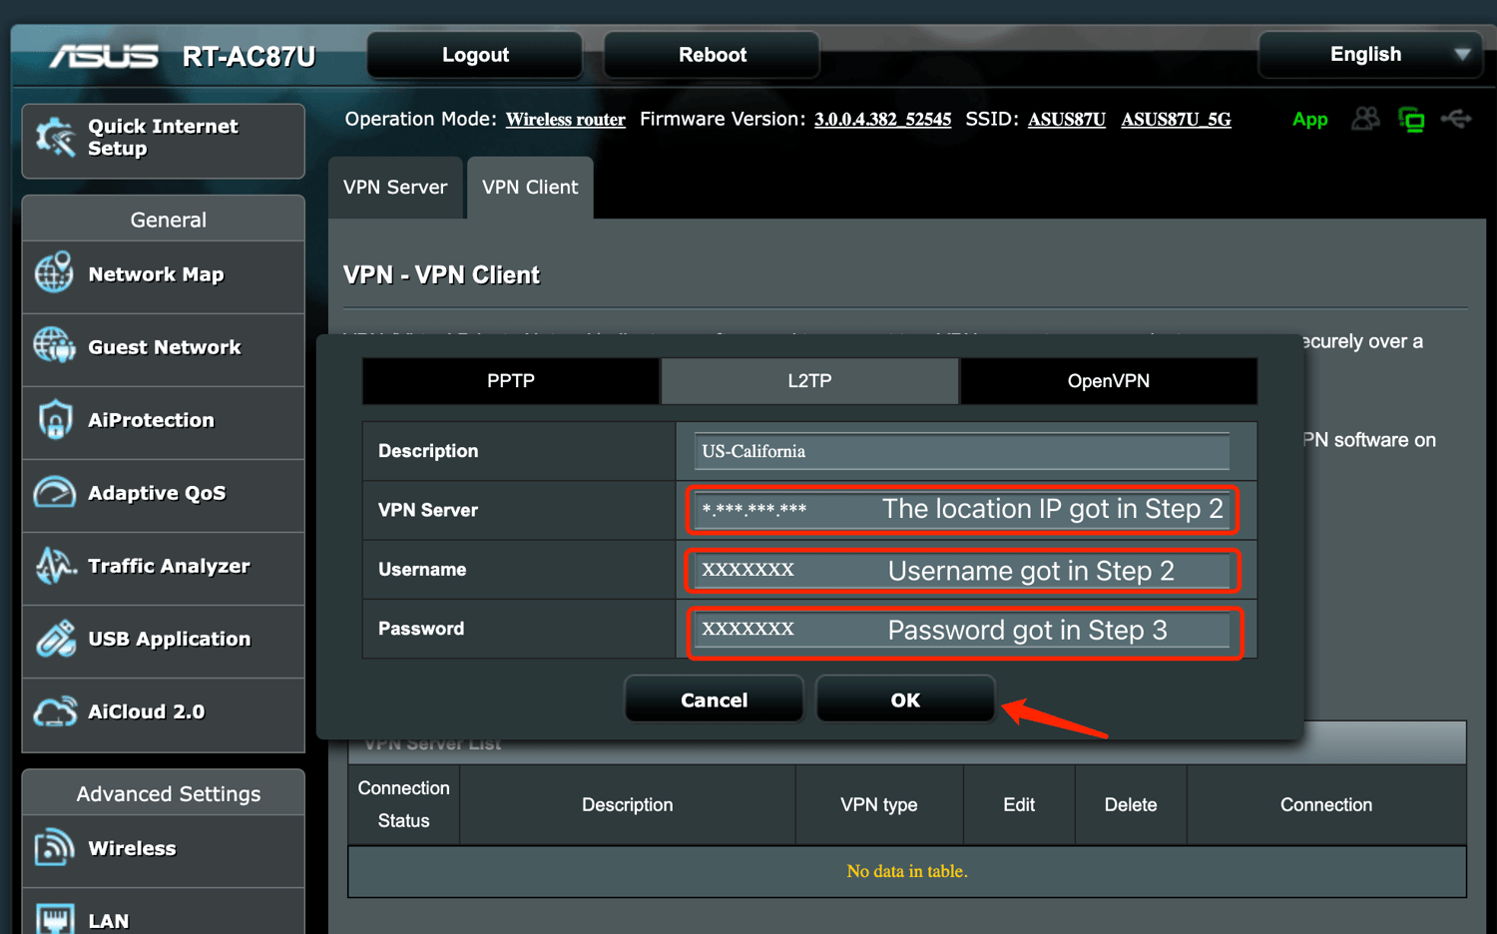Open Network Map via its globe icon

[54, 273]
